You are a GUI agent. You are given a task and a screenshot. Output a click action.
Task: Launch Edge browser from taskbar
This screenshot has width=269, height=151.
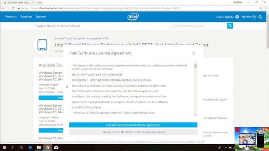[30, 147]
